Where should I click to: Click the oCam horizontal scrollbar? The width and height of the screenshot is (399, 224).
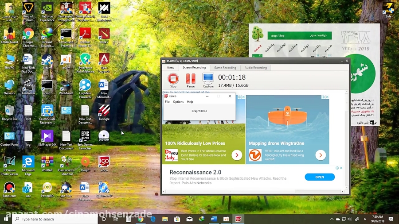point(254,191)
